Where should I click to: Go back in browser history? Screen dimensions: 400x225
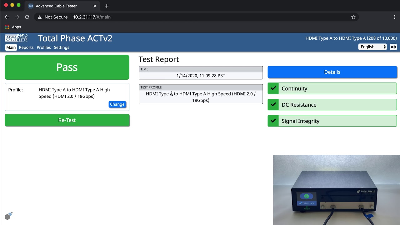(7, 17)
